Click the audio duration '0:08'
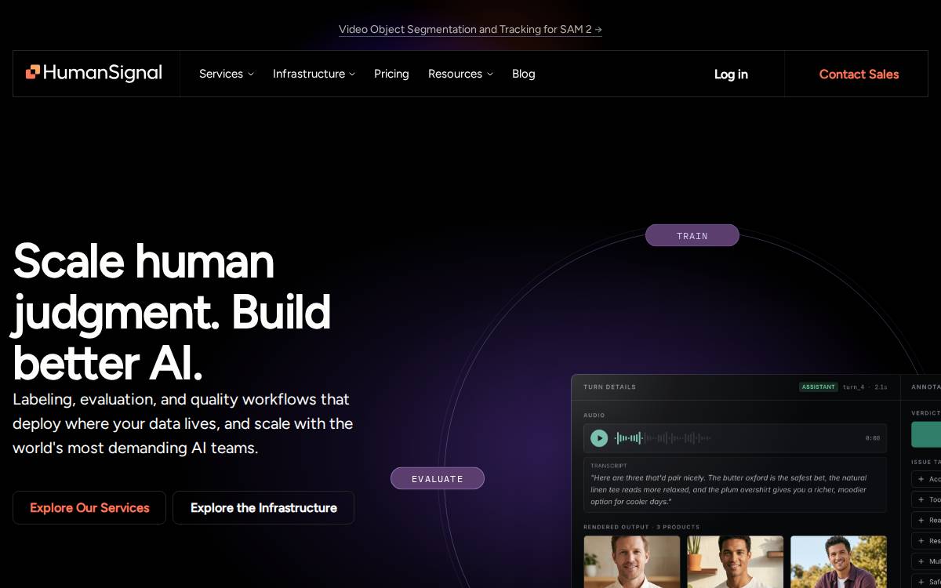Image resolution: width=941 pixels, height=588 pixels. (873, 438)
